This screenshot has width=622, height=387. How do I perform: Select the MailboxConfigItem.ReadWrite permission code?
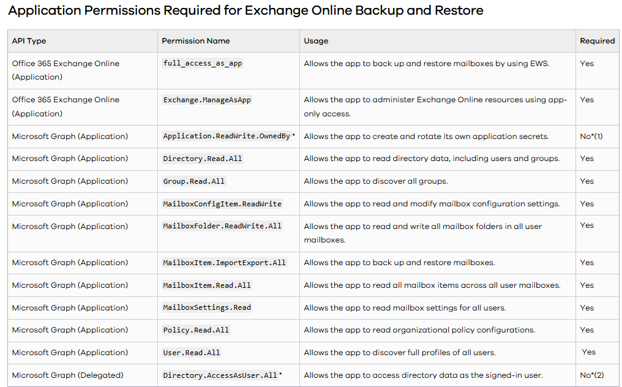coord(222,204)
